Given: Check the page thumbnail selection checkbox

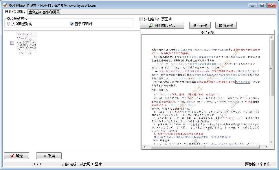Looking at the screenshot, I should [x=12, y=42].
